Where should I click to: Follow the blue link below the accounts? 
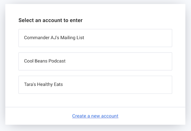(x=95, y=116)
